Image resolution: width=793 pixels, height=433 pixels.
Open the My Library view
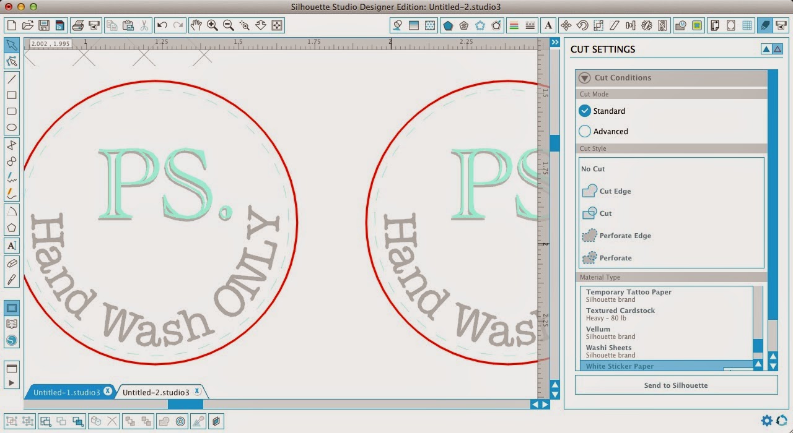click(11, 323)
